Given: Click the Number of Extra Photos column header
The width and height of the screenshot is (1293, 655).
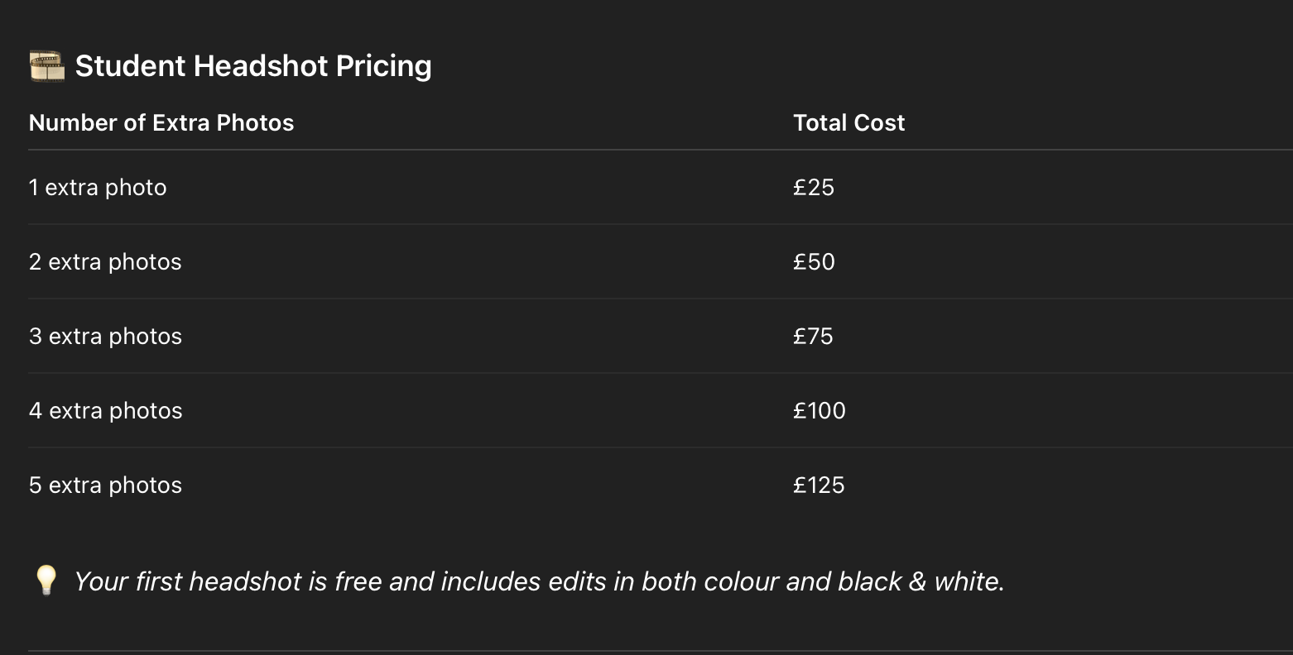Looking at the screenshot, I should [161, 122].
